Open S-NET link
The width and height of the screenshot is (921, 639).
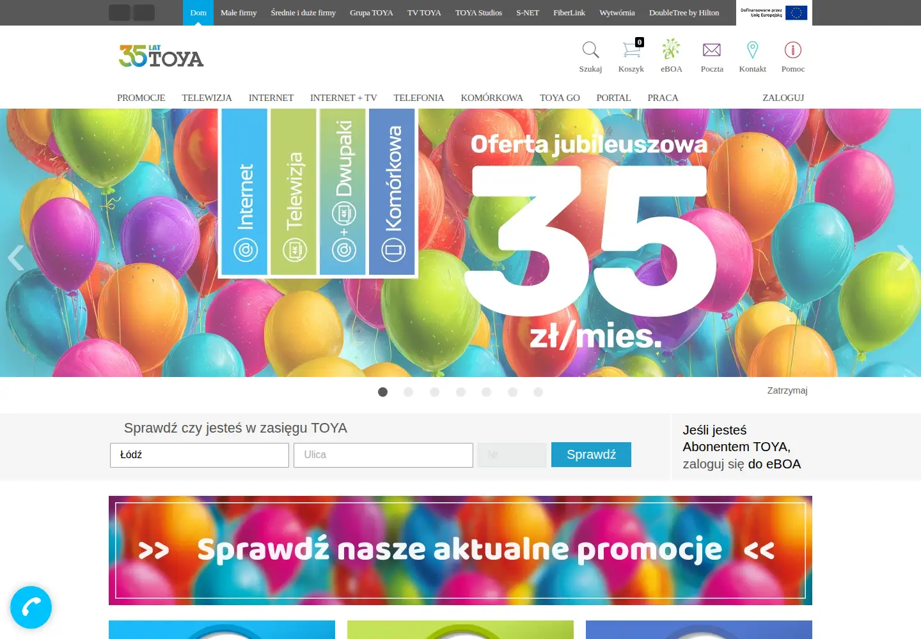click(x=528, y=13)
